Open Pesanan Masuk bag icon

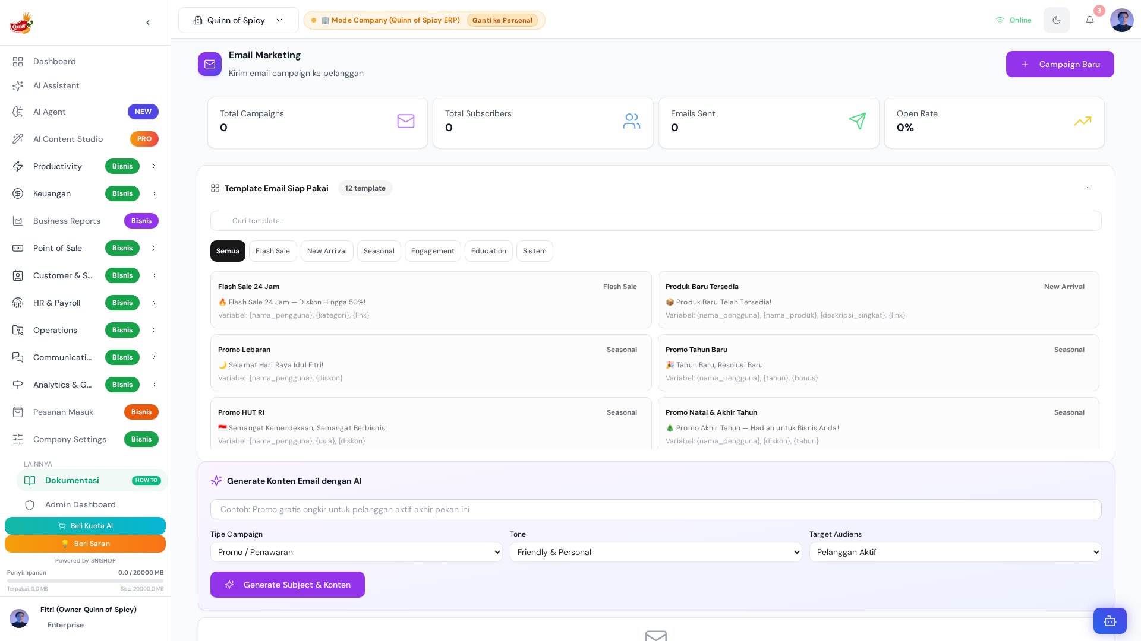pyautogui.click(x=18, y=412)
